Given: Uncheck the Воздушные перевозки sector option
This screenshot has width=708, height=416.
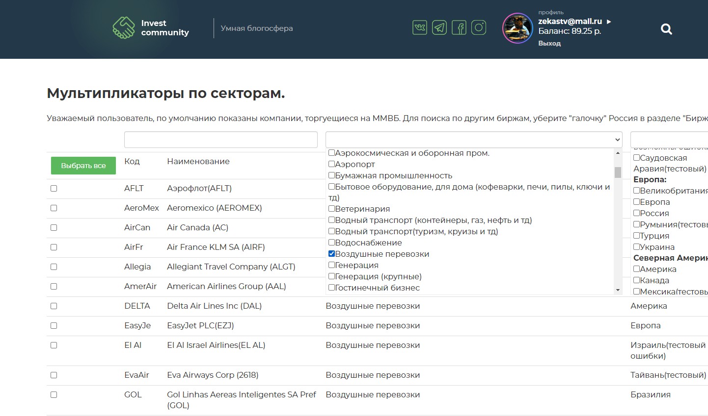Looking at the screenshot, I should click(x=331, y=254).
